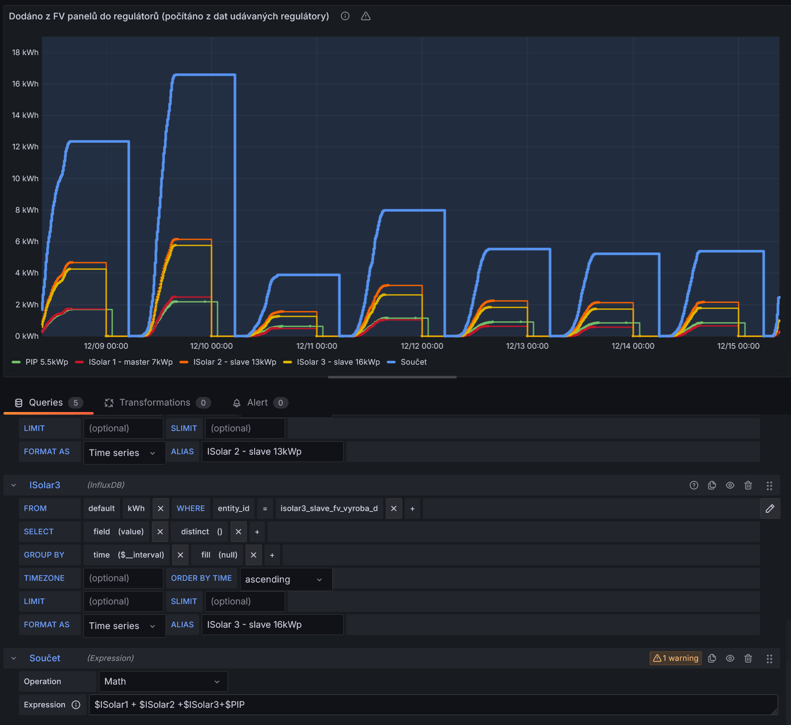
Task: Remove the distinct() select function
Action: click(238, 532)
